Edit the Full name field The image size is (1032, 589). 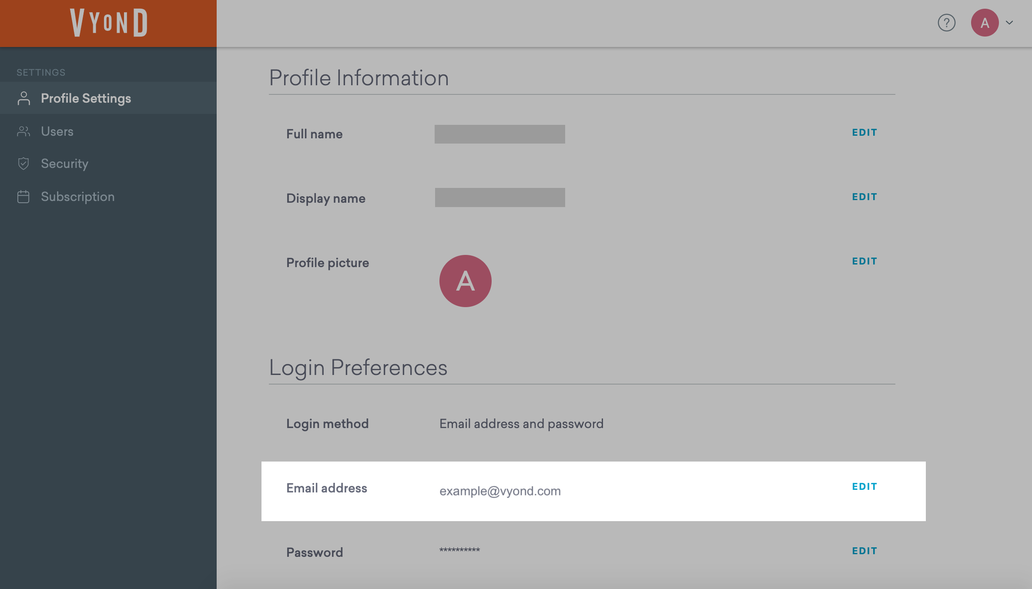(x=864, y=132)
